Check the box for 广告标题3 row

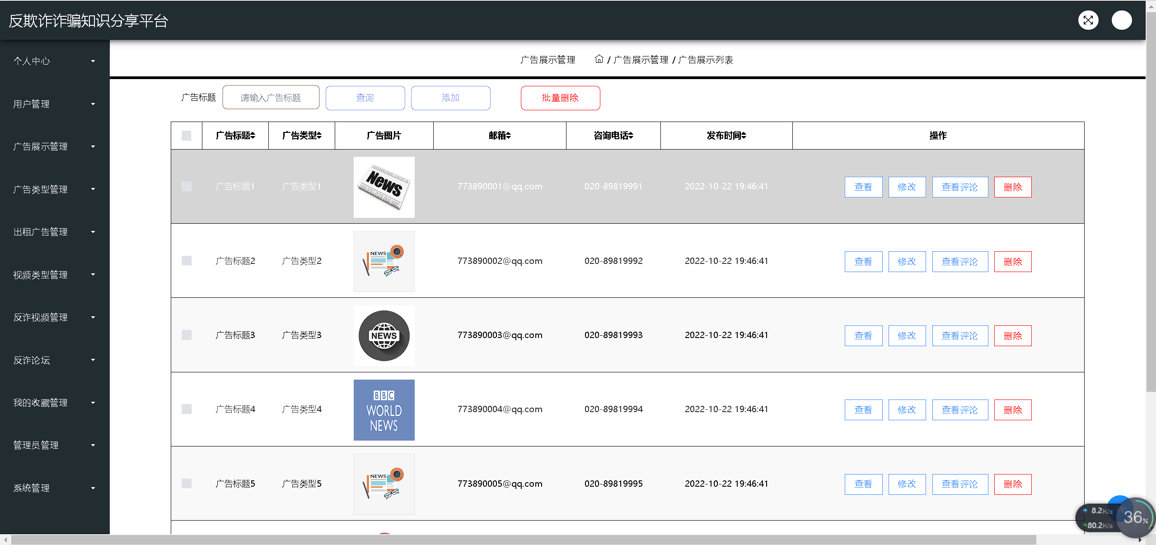click(187, 335)
